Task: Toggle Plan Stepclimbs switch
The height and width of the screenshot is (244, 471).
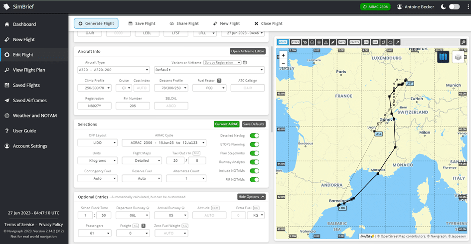Action: 254,153
